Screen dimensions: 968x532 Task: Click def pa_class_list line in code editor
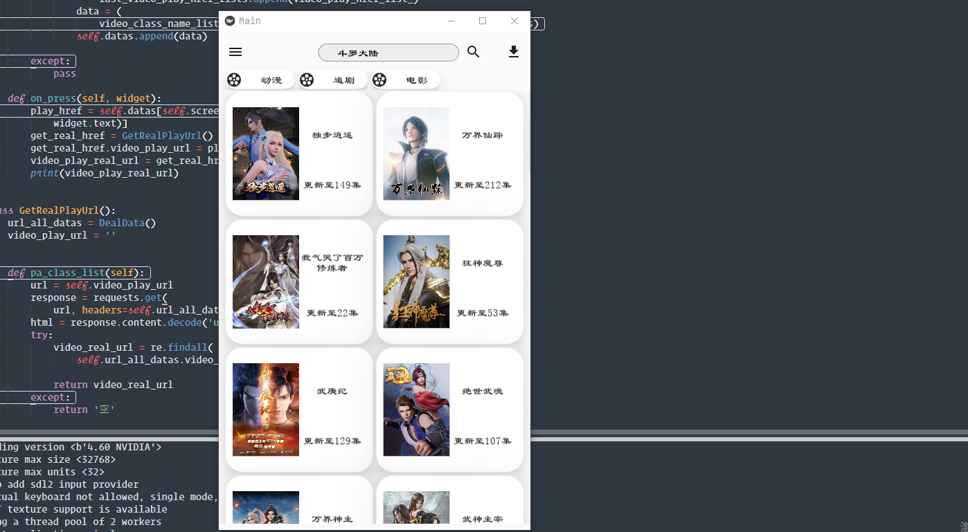76,273
